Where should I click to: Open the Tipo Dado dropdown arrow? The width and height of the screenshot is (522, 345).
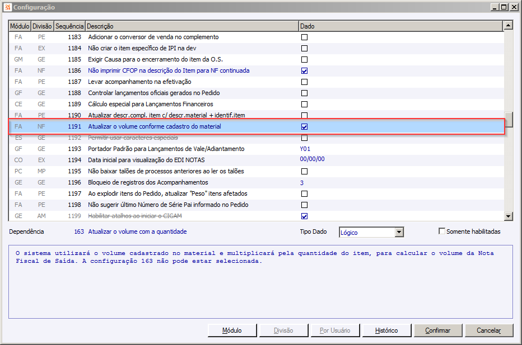[x=399, y=232]
